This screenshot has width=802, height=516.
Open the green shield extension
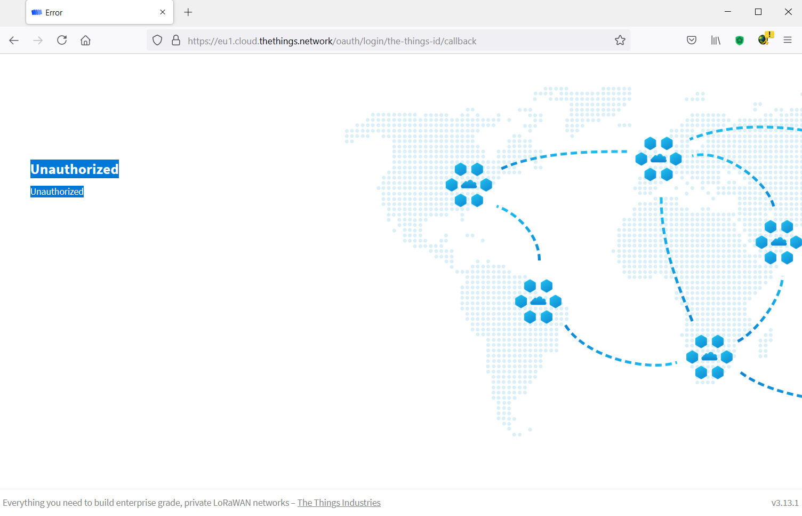point(740,41)
